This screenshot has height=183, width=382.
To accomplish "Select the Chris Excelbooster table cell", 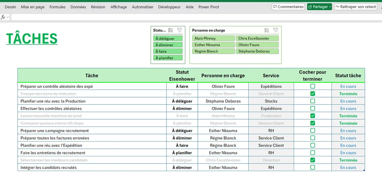I will pos(223,160).
